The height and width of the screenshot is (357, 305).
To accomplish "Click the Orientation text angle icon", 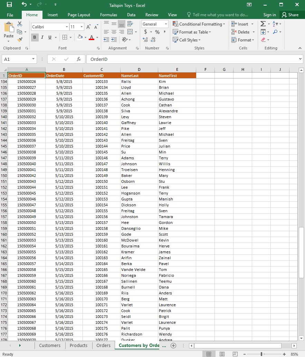I will (125, 40).
